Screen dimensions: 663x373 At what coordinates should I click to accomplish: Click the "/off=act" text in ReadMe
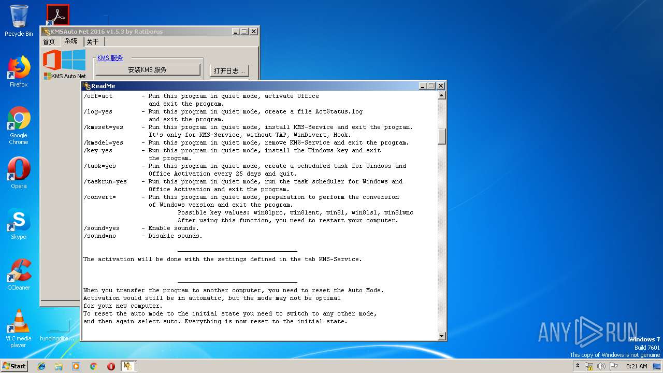pos(98,96)
